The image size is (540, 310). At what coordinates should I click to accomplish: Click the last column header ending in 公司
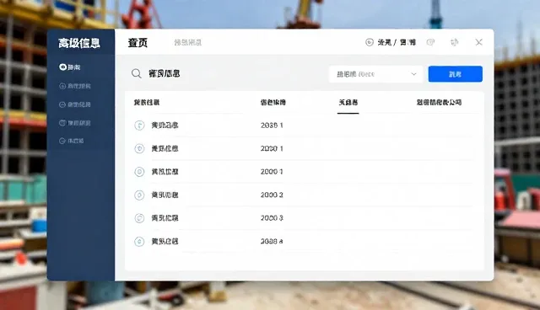[x=439, y=102]
